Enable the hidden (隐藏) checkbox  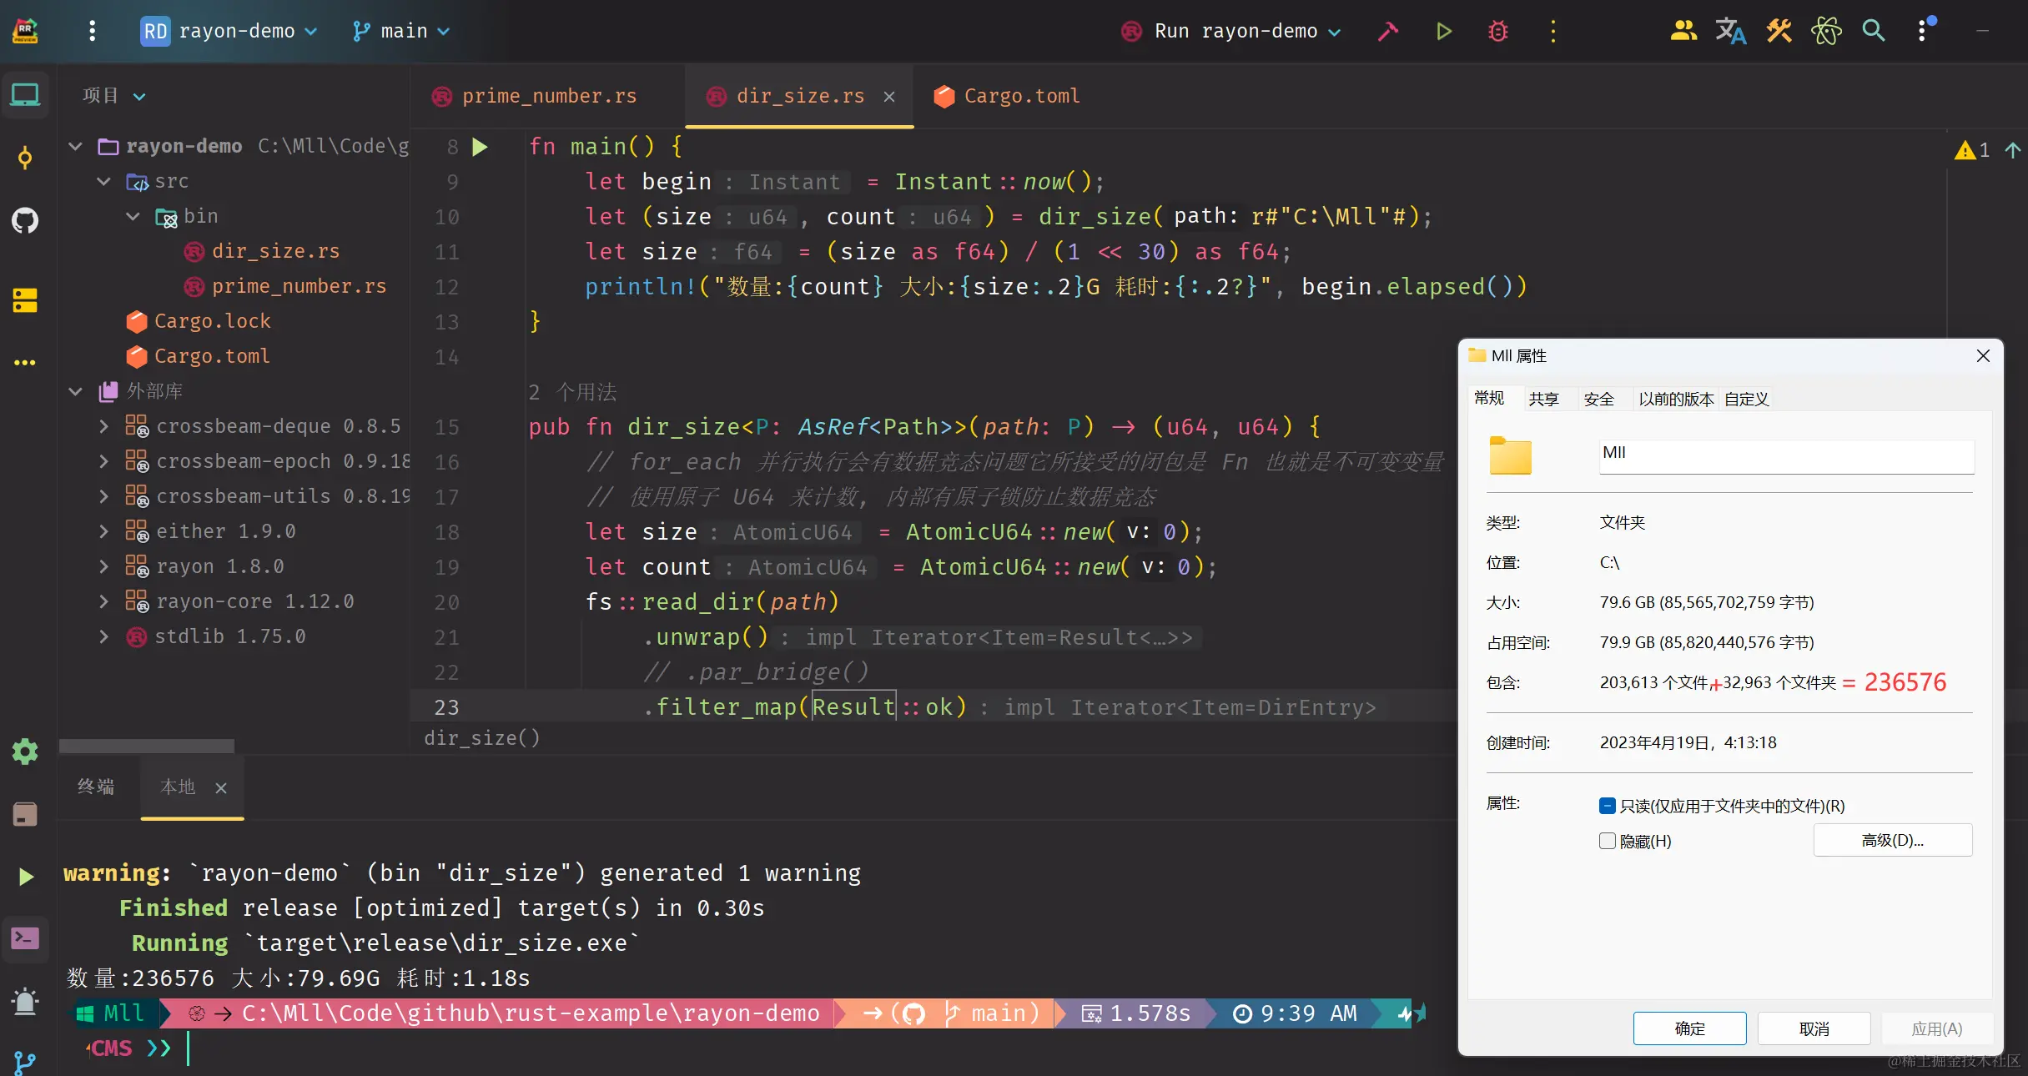[x=1608, y=841]
